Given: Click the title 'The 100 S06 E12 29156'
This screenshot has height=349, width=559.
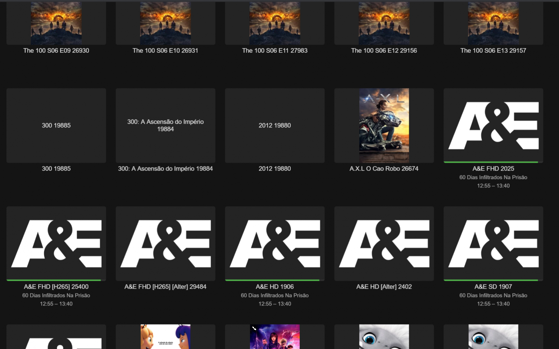Looking at the screenshot, I should pos(384,51).
